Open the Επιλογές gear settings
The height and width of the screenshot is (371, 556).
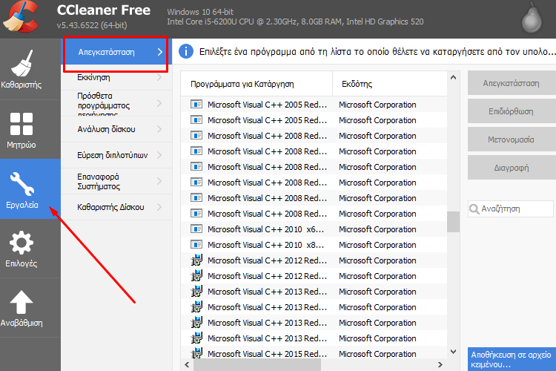(21, 249)
